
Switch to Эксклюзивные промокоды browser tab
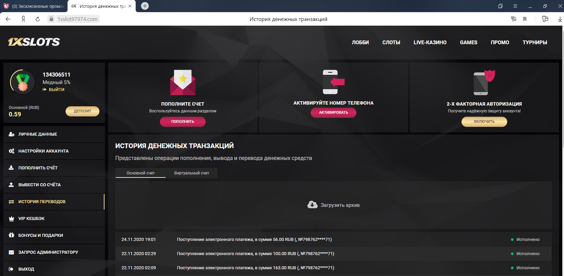34,6
